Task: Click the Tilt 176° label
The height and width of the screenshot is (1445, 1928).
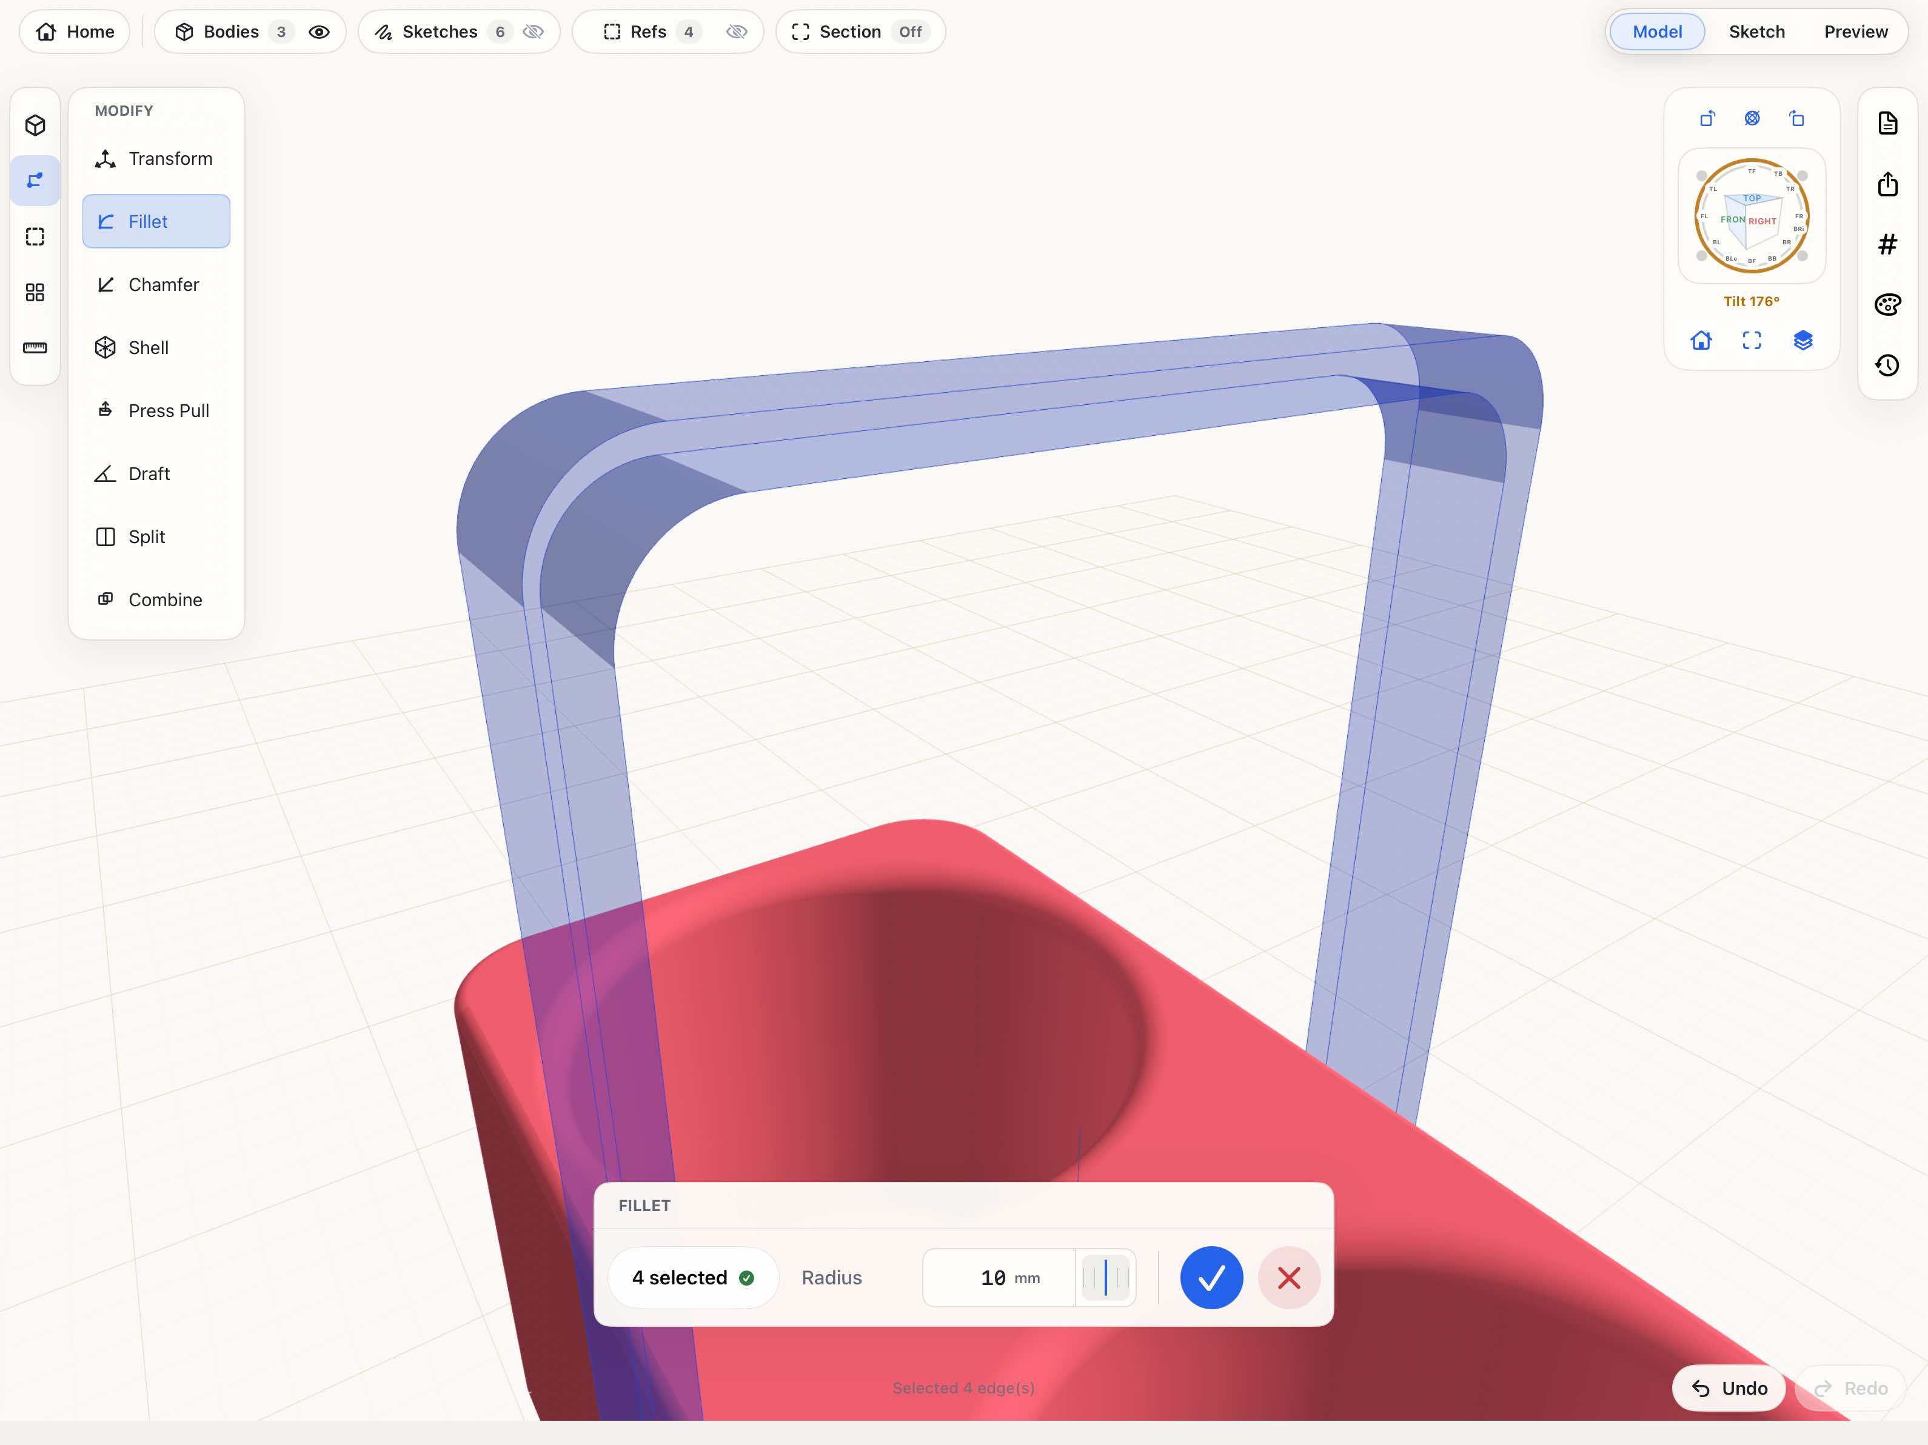Action: 1751,302
